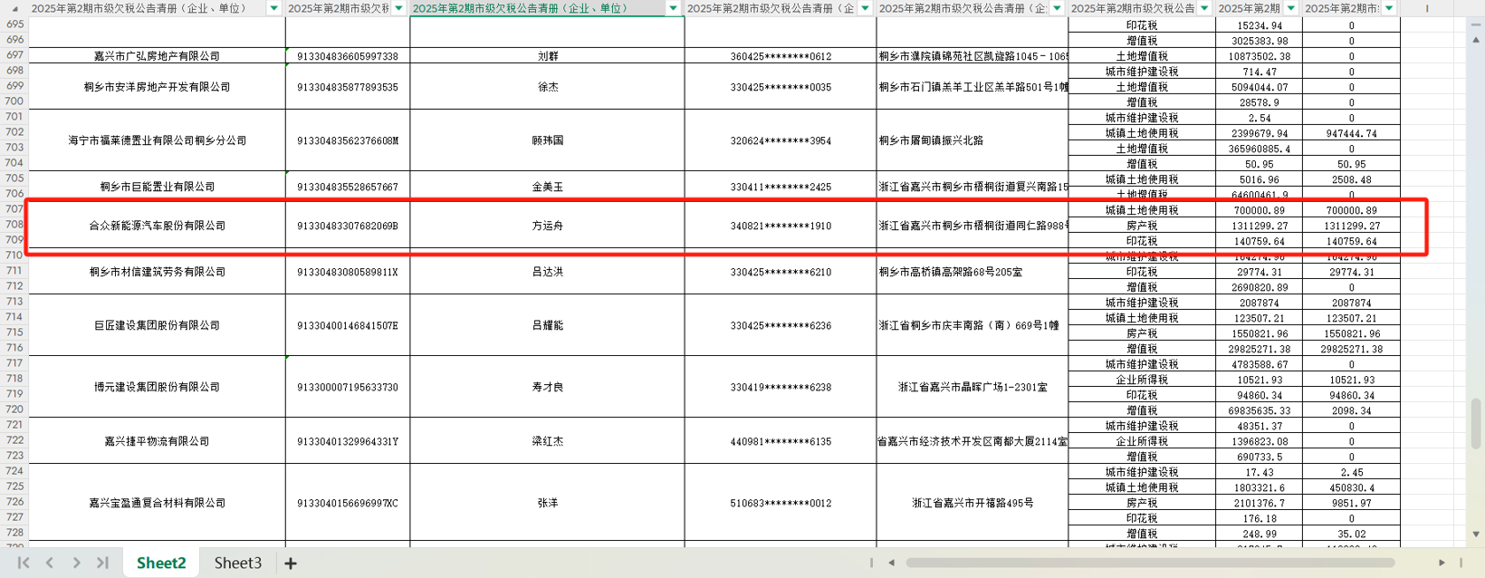The width and height of the screenshot is (1485, 578).
Task: Switch to the Sheet2 tab
Action: coord(161,563)
